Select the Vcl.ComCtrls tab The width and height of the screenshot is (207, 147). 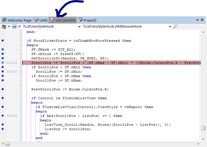[63, 20]
